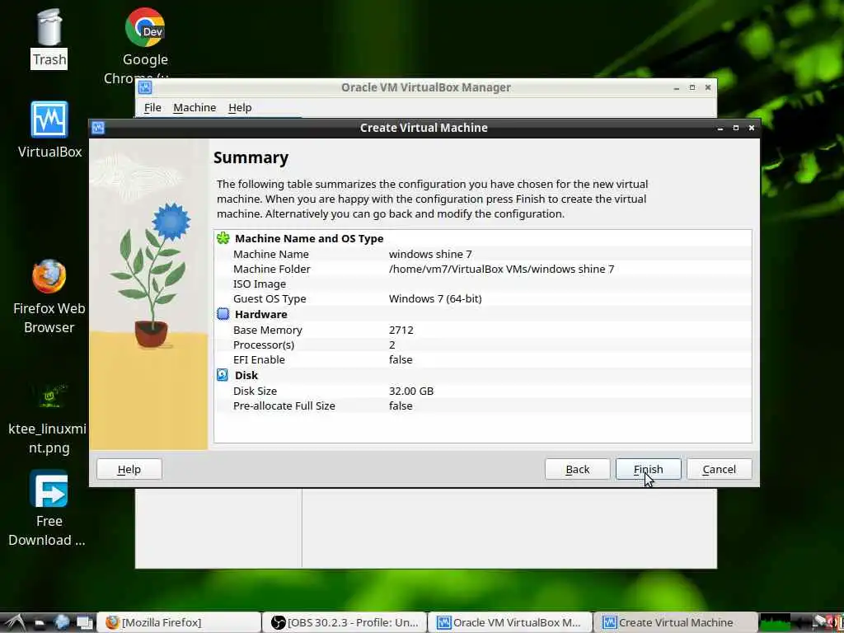Go Back in the wizard

click(578, 469)
